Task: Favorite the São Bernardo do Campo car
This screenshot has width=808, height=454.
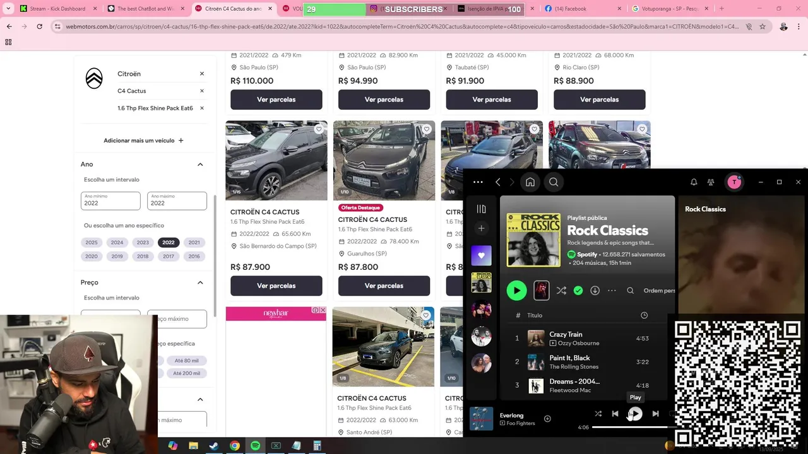Action: [x=319, y=129]
